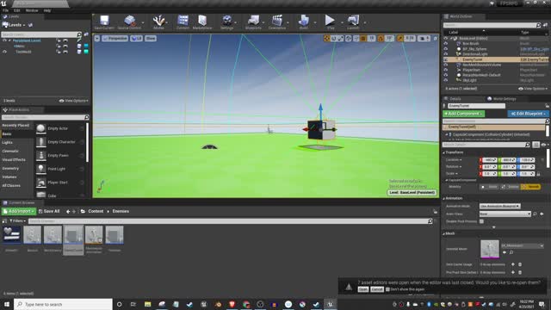This screenshot has height=310, width=551.
Task: Open World Outliner View Options dropdown
Action: point(533,89)
